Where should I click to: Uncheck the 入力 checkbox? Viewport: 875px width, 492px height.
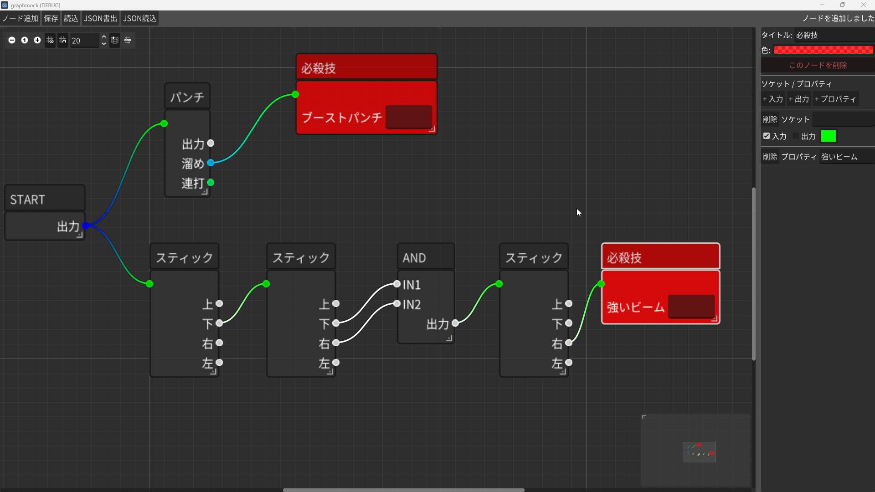pos(767,136)
